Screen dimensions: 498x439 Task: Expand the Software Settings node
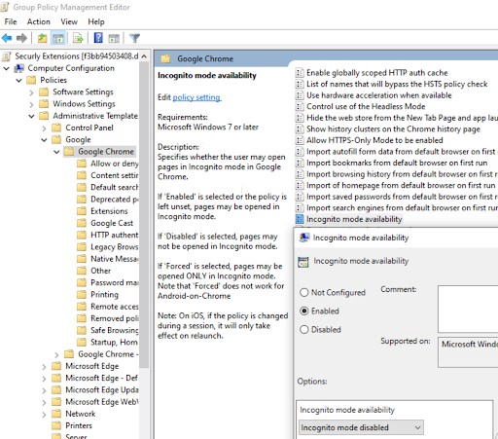(31, 92)
